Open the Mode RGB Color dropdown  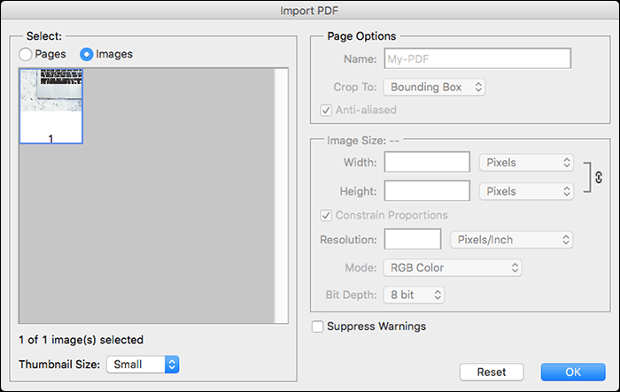[x=453, y=267]
